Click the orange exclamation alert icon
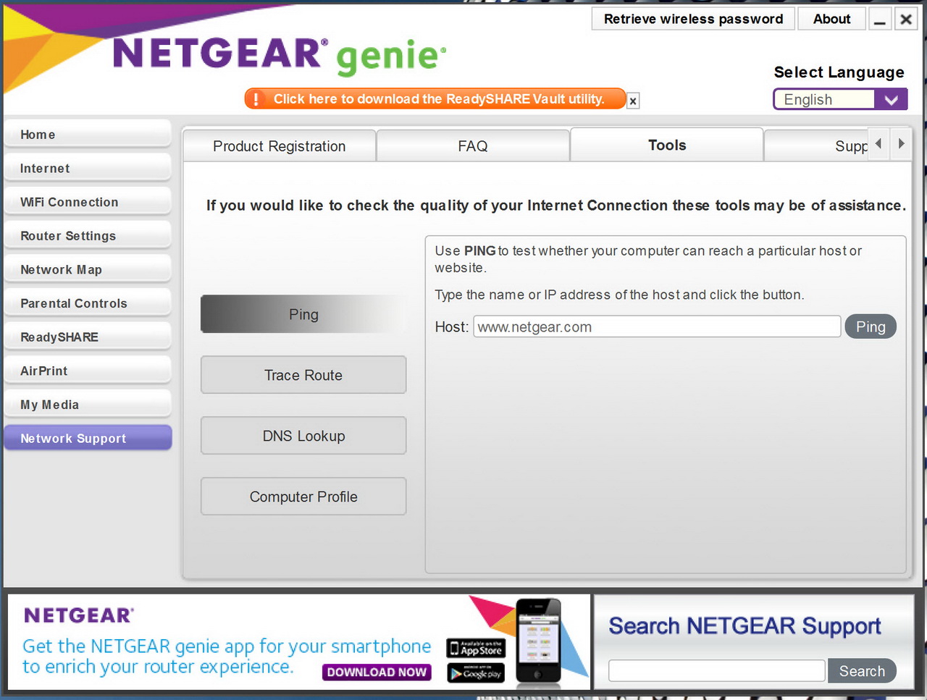 (x=256, y=99)
